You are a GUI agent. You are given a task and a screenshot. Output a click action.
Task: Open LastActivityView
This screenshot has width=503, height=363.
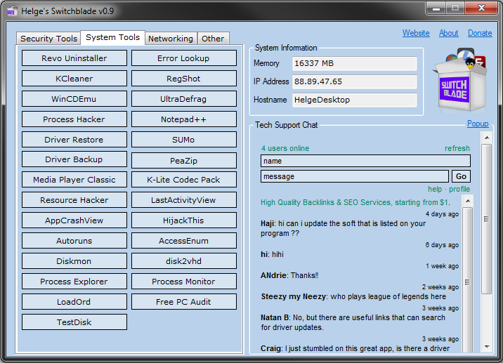(x=183, y=200)
